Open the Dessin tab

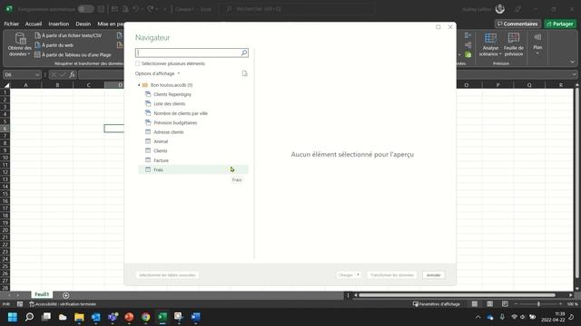pos(83,24)
